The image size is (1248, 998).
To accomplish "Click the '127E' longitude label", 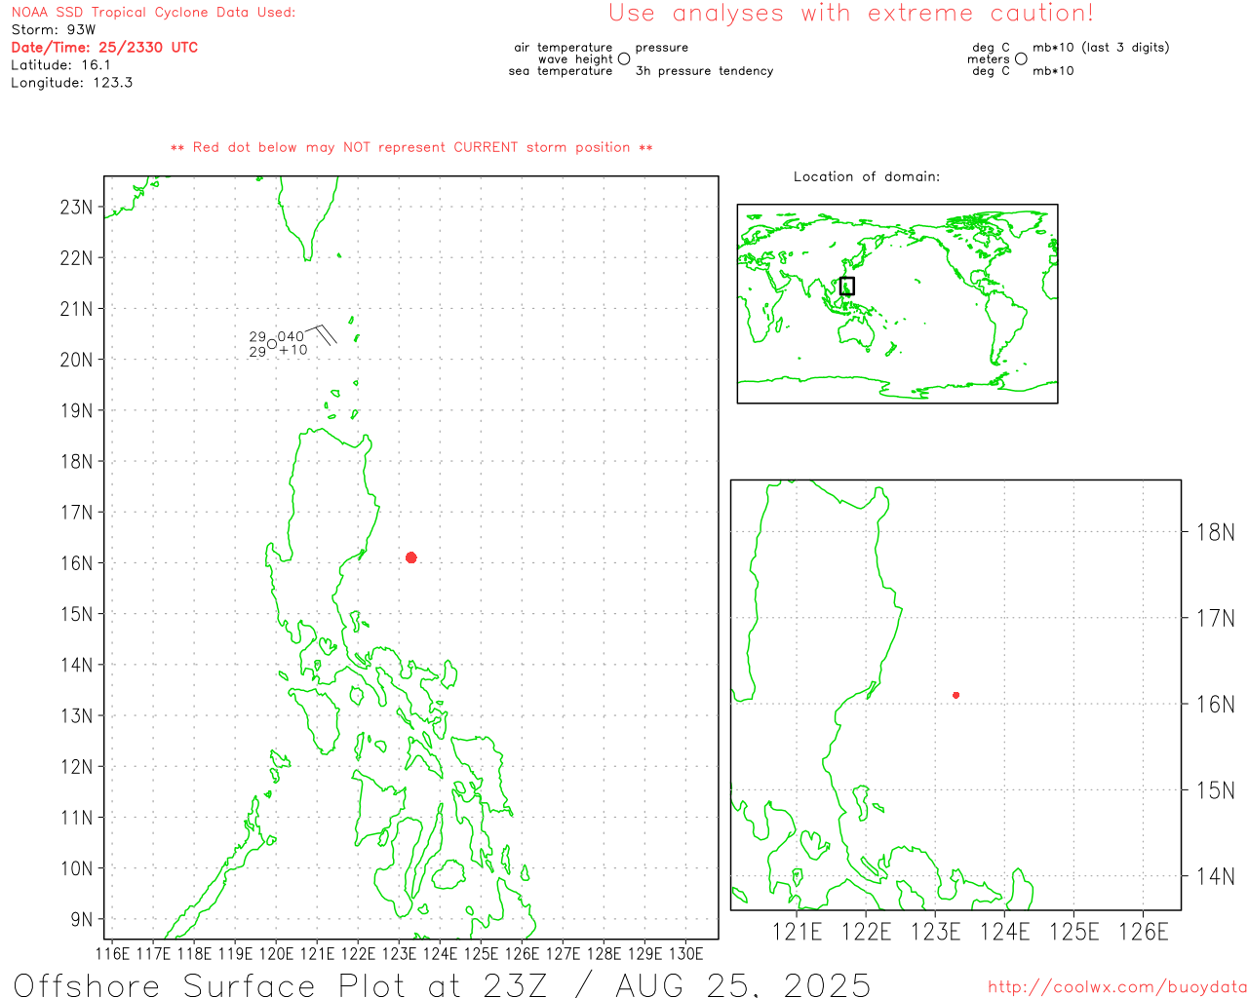I will 563,953.
